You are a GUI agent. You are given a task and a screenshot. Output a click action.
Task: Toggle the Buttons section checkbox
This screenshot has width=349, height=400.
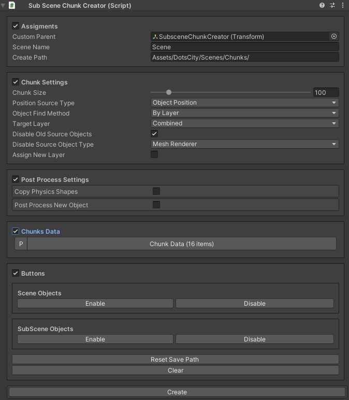16,273
